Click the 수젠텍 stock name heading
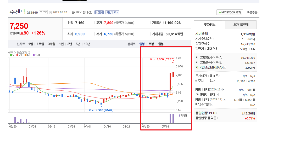Viewport: 295px width, 144px height. pos(18,12)
